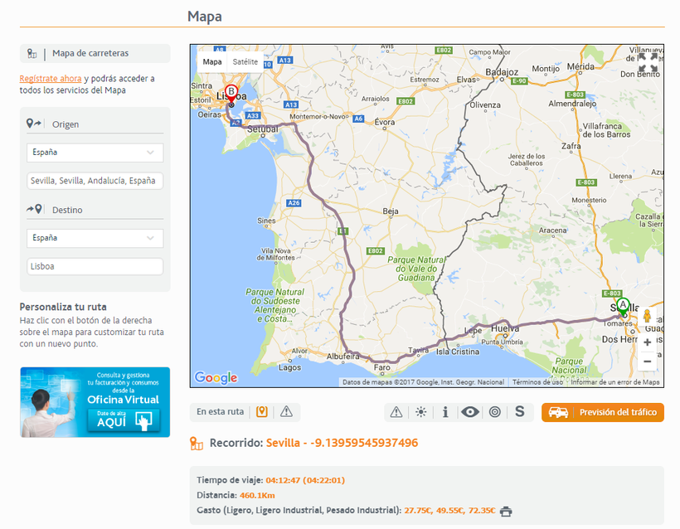This screenshot has height=529, width=680.
Task: Print the route using the printer icon
Action: (x=506, y=511)
